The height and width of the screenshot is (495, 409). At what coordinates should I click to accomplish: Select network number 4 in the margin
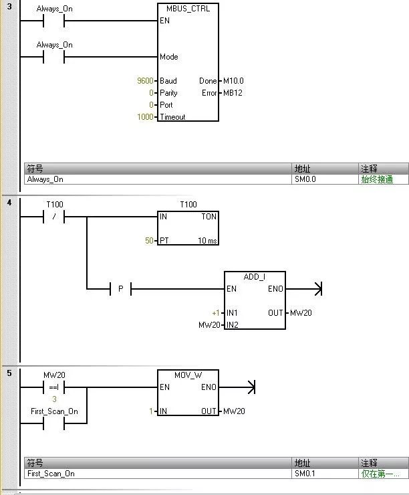[x=9, y=203]
